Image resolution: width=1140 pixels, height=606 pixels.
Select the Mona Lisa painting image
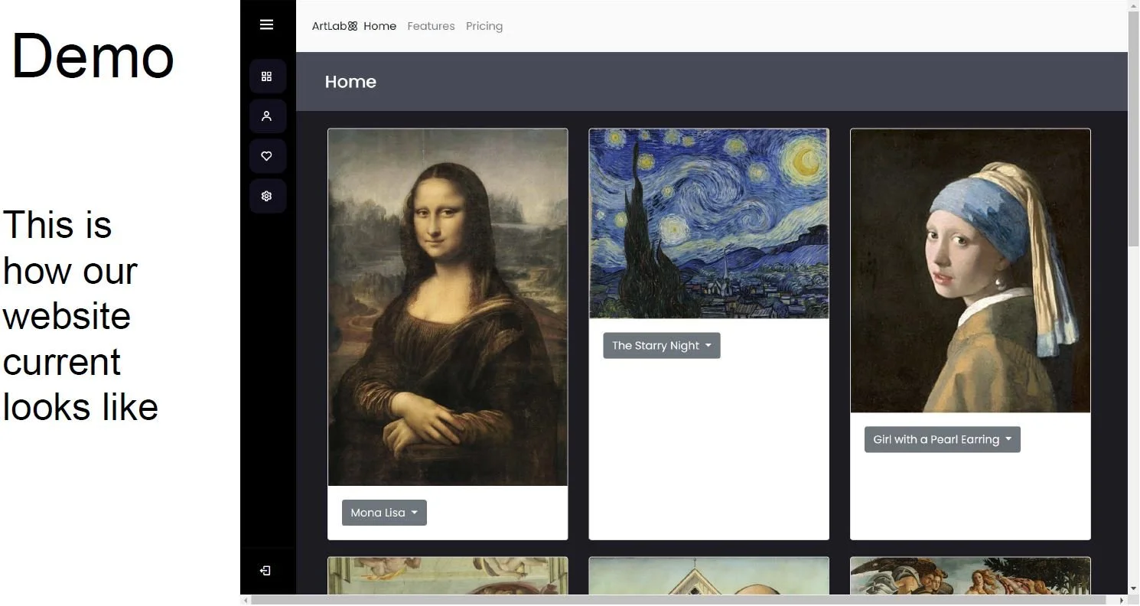tap(448, 307)
